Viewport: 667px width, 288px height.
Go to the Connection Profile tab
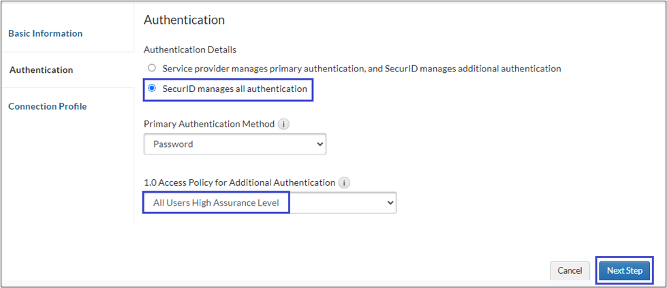click(x=48, y=106)
